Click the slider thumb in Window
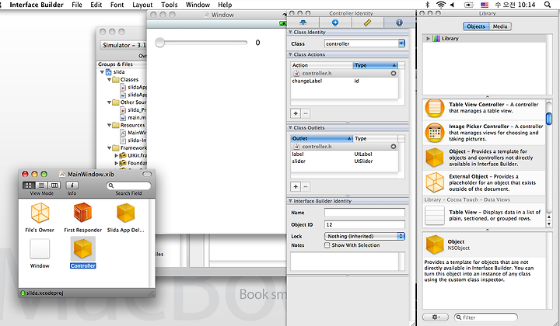 click(x=160, y=43)
